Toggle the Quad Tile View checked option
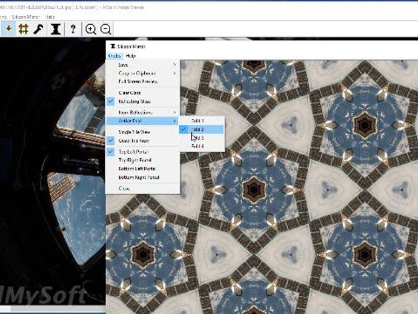This screenshot has height=314, width=418. [142, 141]
